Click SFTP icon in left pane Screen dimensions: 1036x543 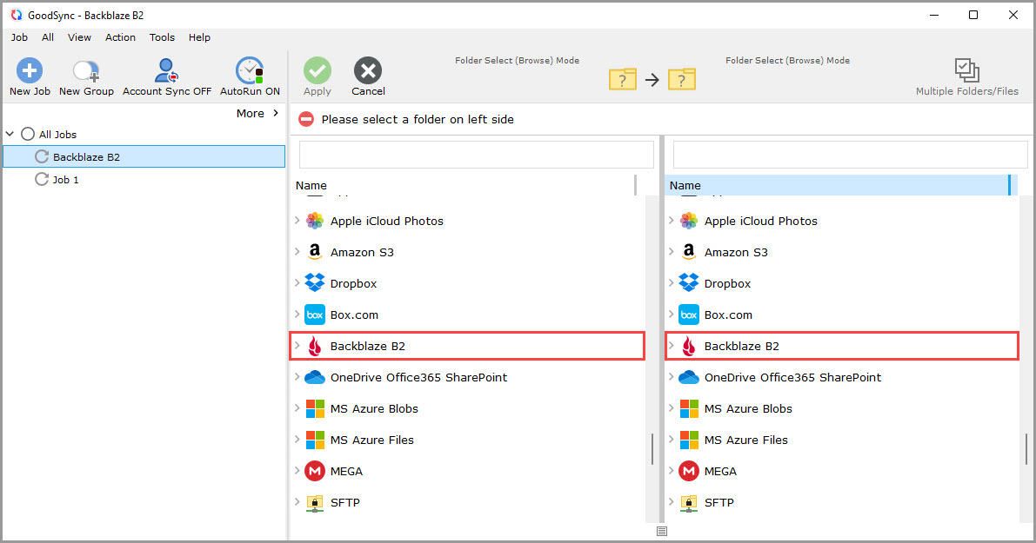click(x=315, y=503)
